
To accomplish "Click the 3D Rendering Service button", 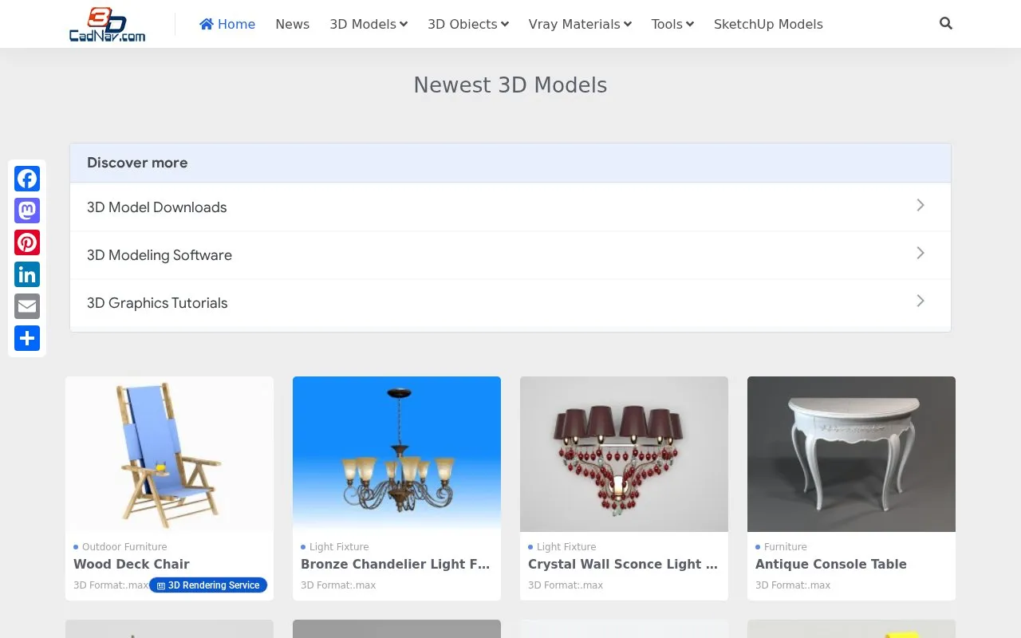I will click(208, 585).
